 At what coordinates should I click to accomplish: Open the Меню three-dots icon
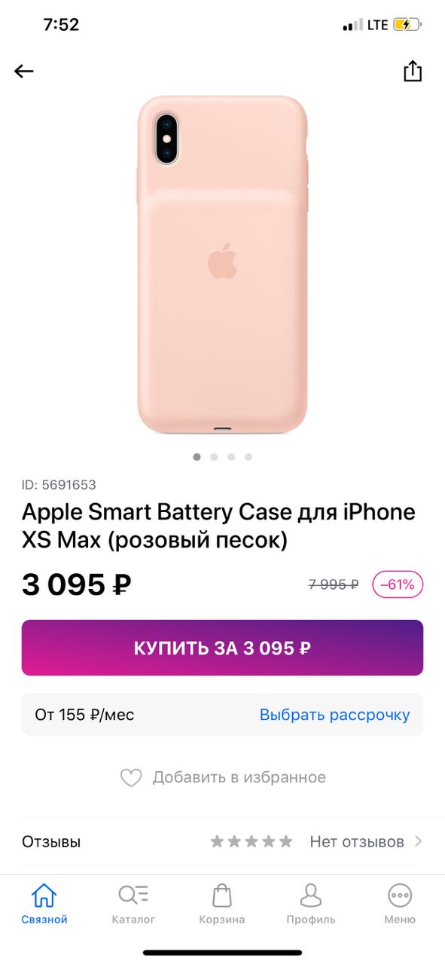pos(400,895)
